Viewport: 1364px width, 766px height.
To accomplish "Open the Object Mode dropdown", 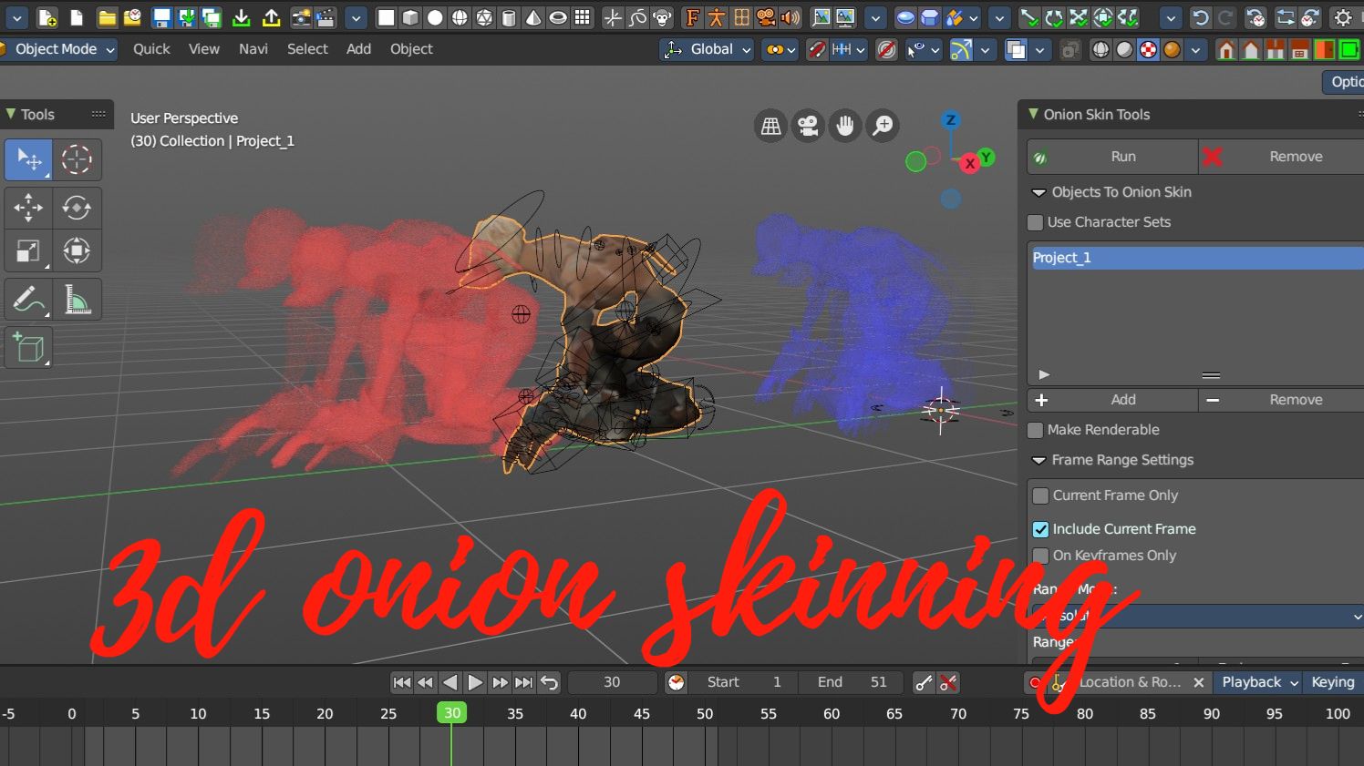I will (x=58, y=49).
